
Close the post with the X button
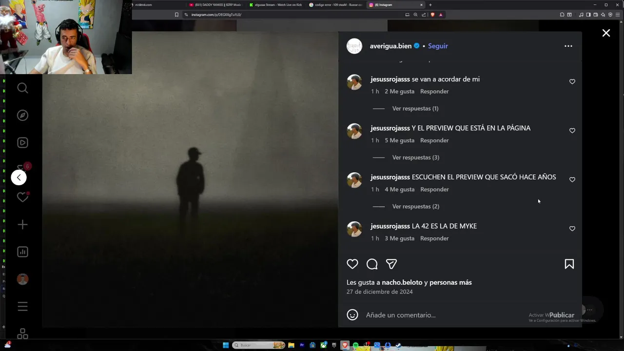pyautogui.click(x=606, y=33)
